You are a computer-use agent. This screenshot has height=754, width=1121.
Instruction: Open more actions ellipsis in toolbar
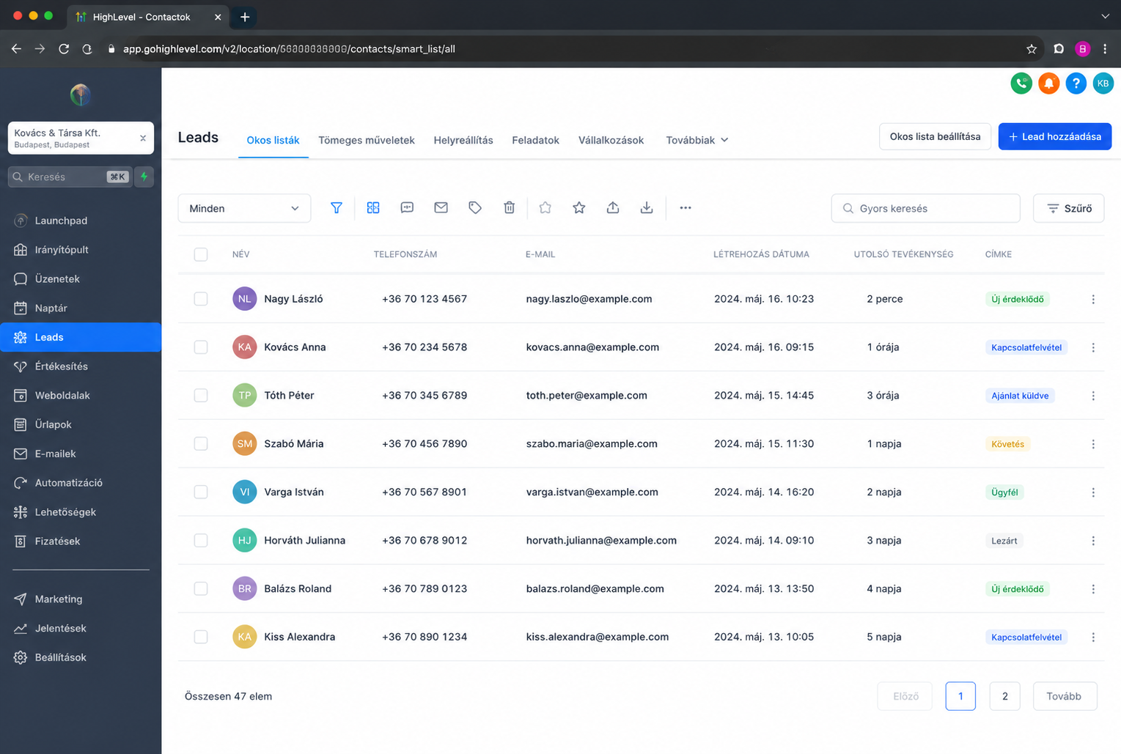pyautogui.click(x=686, y=208)
